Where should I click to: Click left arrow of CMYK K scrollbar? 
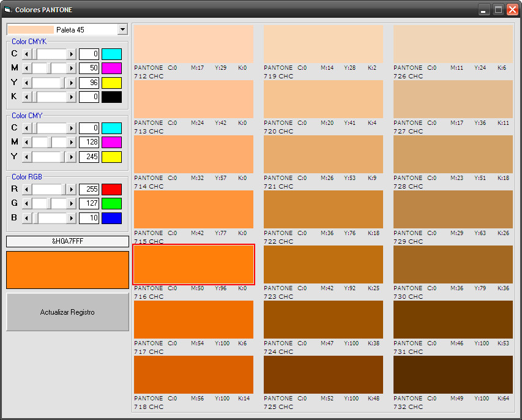[27, 97]
